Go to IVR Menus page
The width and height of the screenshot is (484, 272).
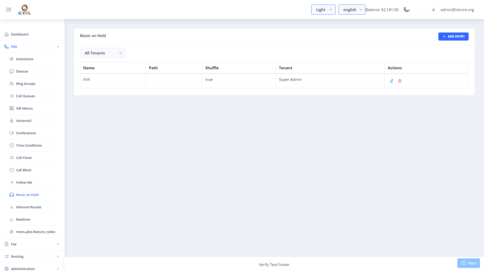32,108
